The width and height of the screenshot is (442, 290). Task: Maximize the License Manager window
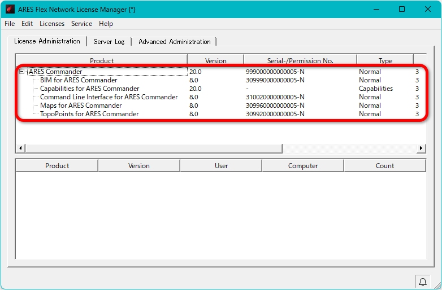tap(402, 9)
